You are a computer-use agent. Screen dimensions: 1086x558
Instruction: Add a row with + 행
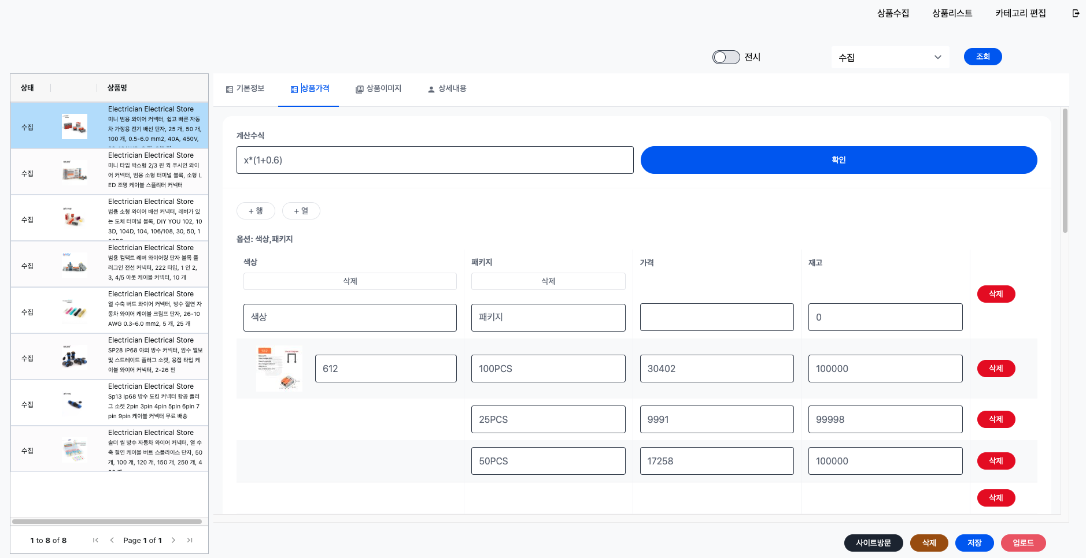pyautogui.click(x=256, y=211)
